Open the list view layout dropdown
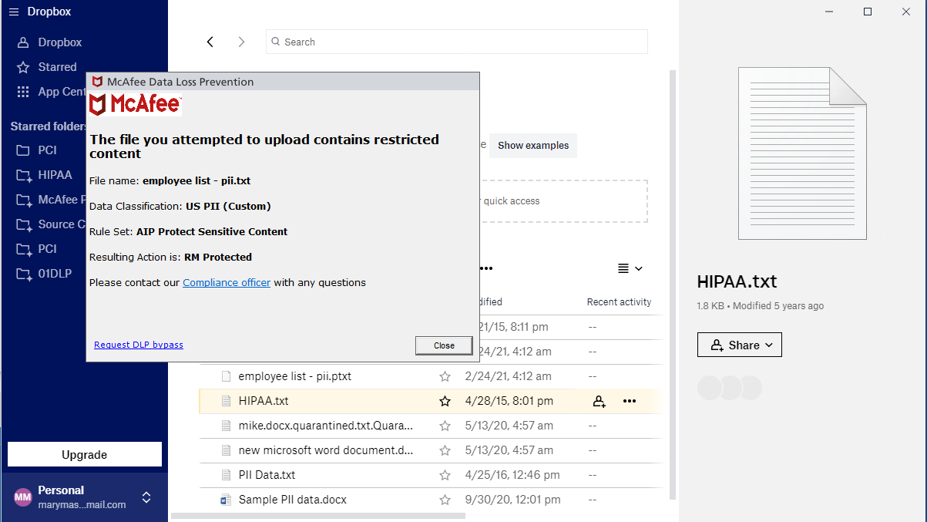Screen dimensions: 927x522 [x=630, y=268]
